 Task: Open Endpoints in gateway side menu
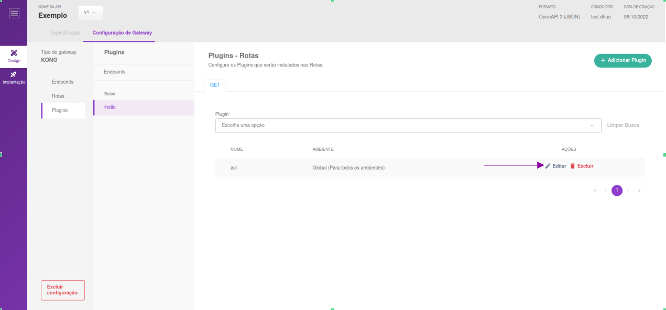(62, 82)
